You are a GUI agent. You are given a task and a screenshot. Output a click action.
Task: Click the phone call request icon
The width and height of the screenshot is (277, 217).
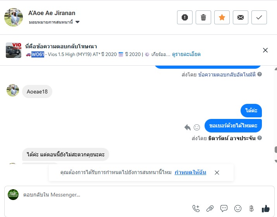[x=196, y=209]
